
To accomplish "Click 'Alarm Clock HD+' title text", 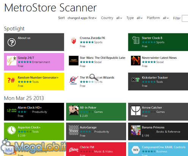I will (30, 107).
